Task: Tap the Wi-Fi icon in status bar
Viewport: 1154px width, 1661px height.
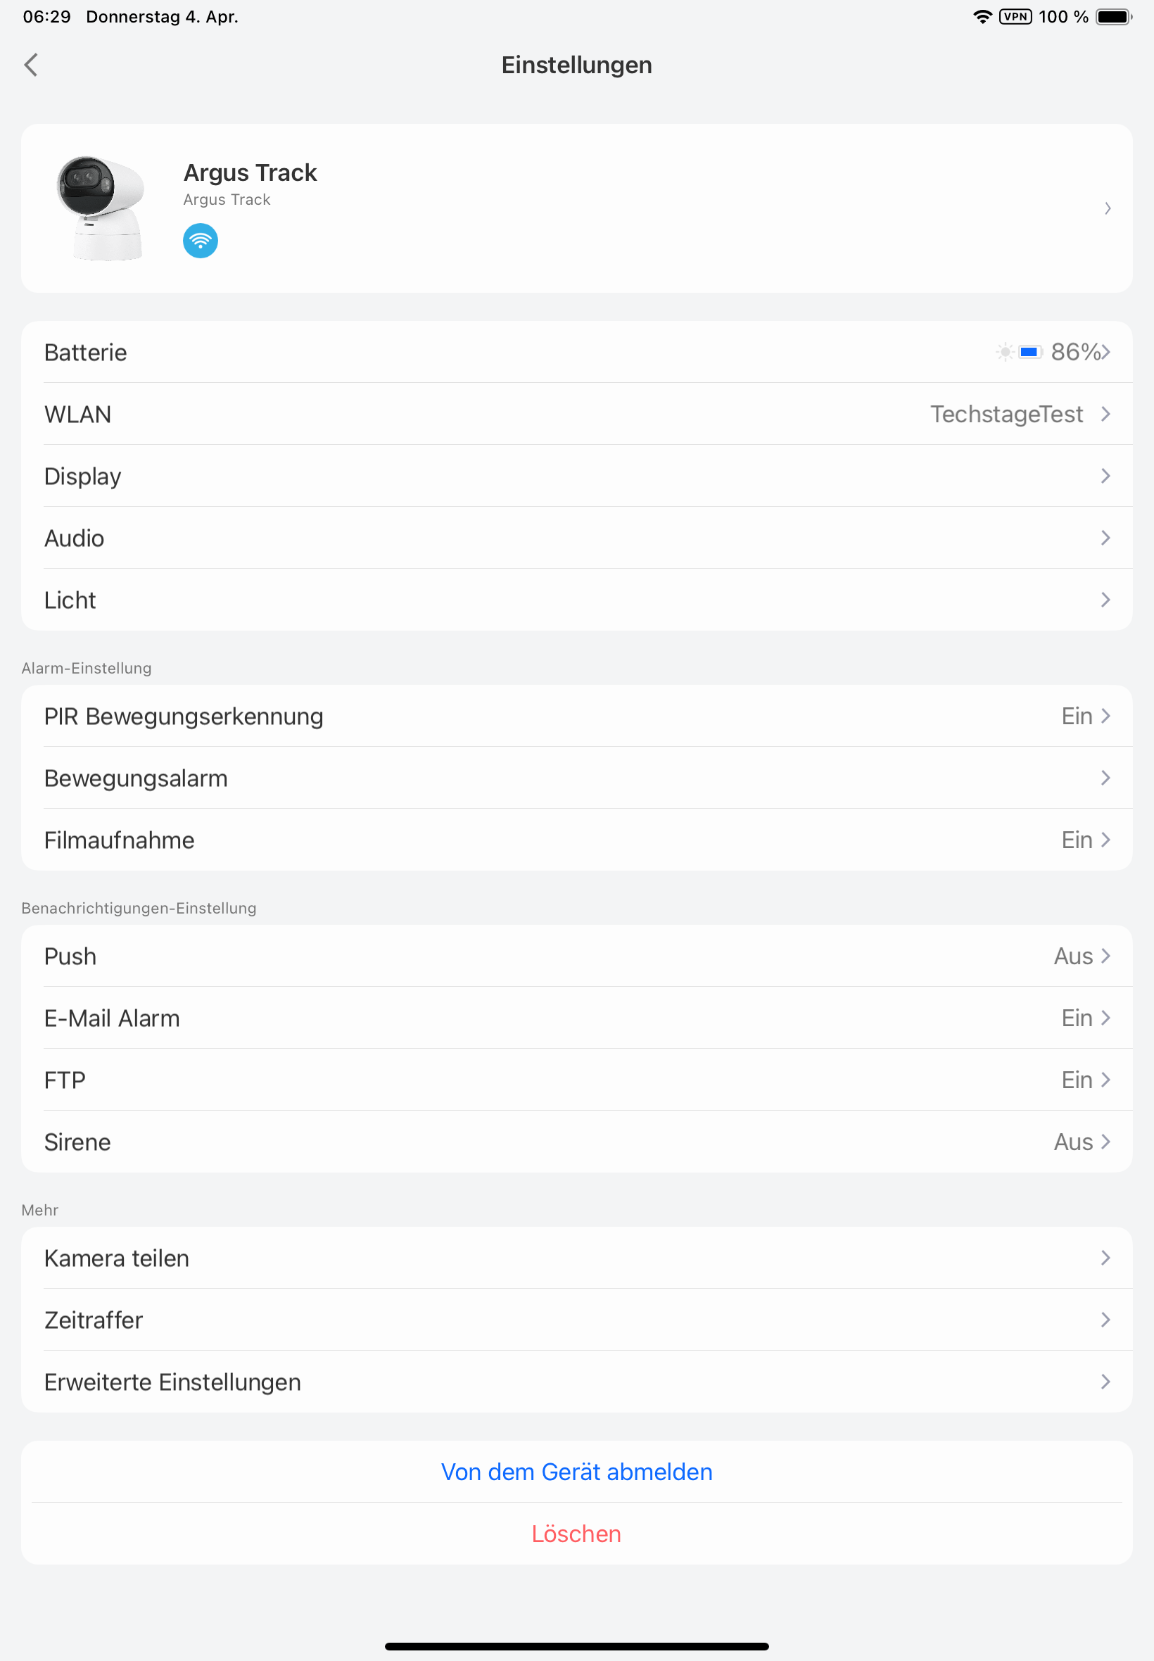Action: click(x=981, y=17)
